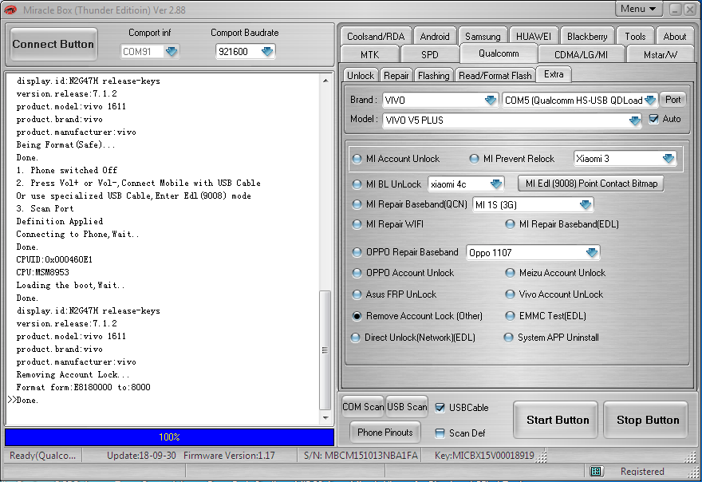Select MI Account Unlock radio option
Screen dimensions: 702x482
(357, 159)
